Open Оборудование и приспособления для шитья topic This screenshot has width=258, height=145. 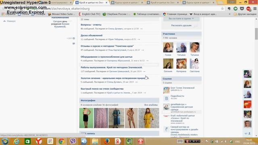[106, 57]
